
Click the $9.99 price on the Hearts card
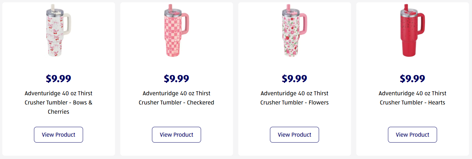[x=412, y=79]
